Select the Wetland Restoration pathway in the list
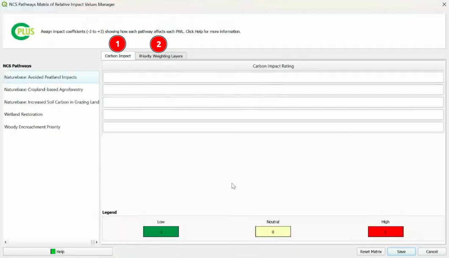Viewport: 449px width, 258px height. [23, 115]
